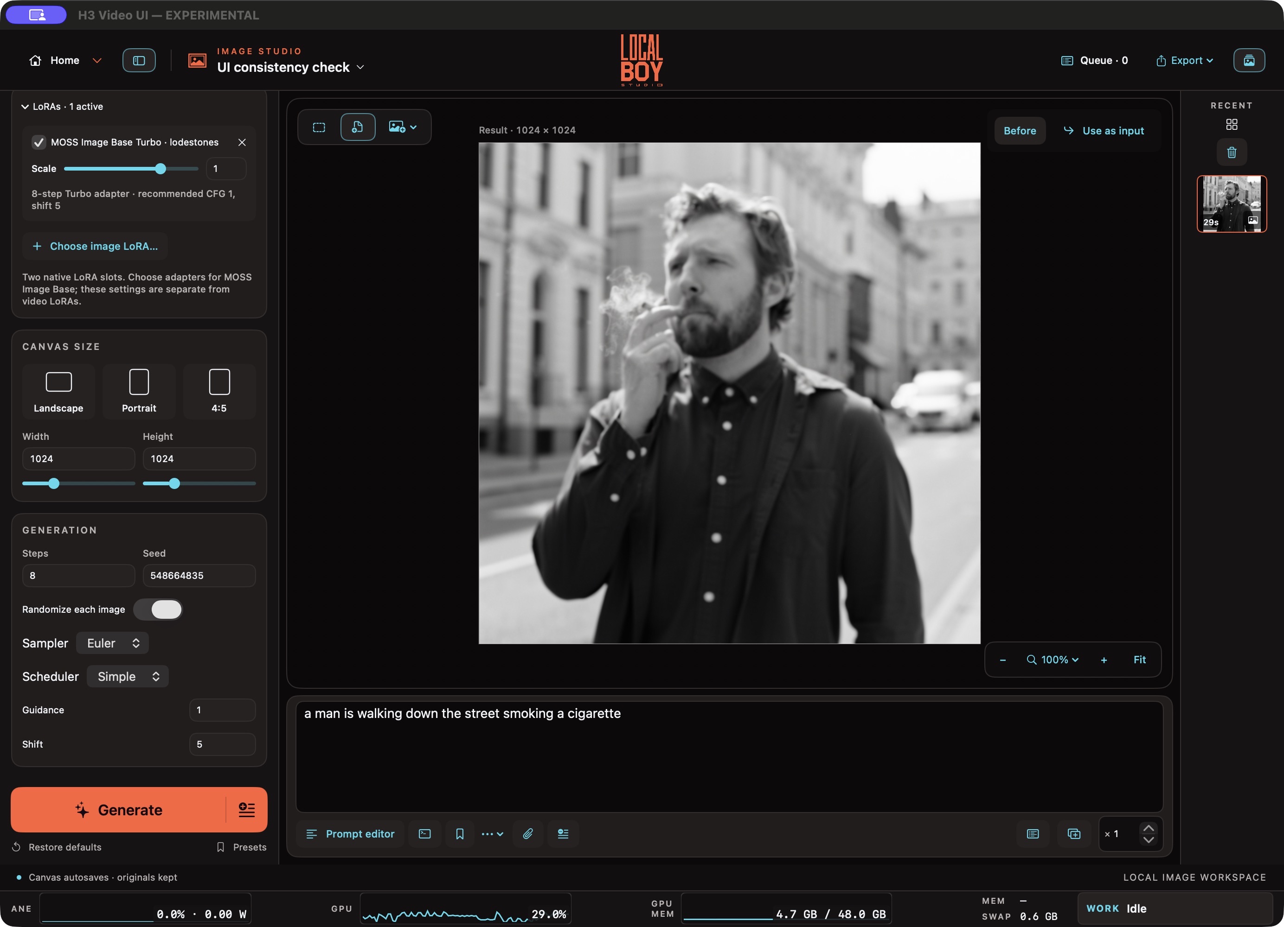Image resolution: width=1284 pixels, height=927 pixels.
Task: Open the prompt toolbar more options ellipsis menu
Action: [x=492, y=834]
